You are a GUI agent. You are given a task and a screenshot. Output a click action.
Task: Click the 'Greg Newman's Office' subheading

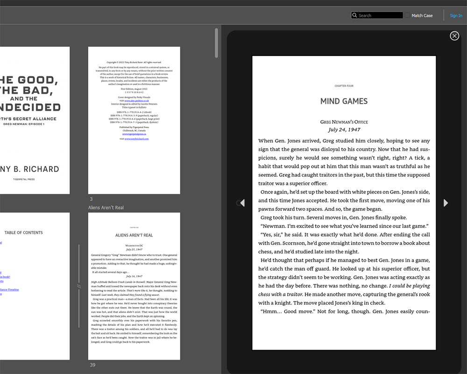click(344, 122)
